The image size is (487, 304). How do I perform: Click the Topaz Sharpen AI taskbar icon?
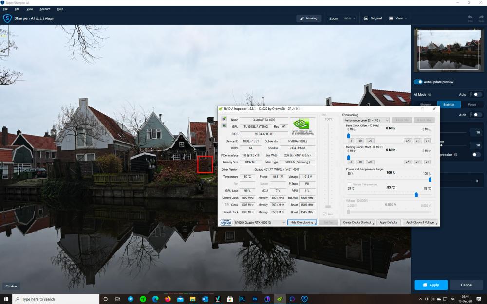pyautogui.click(x=304, y=299)
